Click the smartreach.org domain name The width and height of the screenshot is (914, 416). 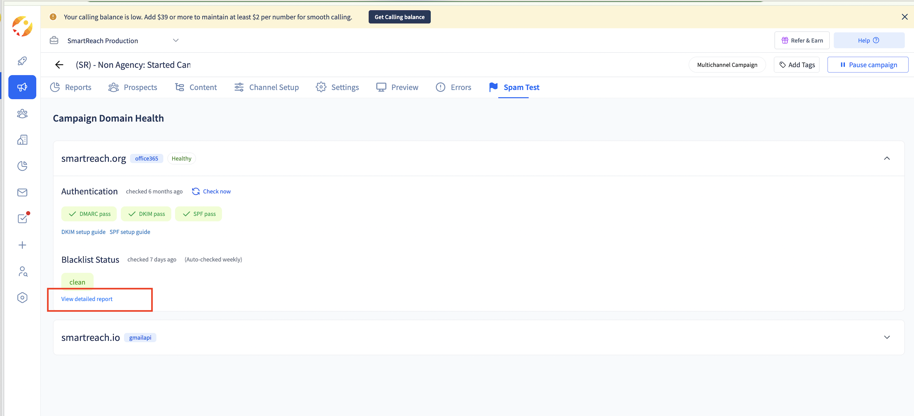tap(94, 158)
